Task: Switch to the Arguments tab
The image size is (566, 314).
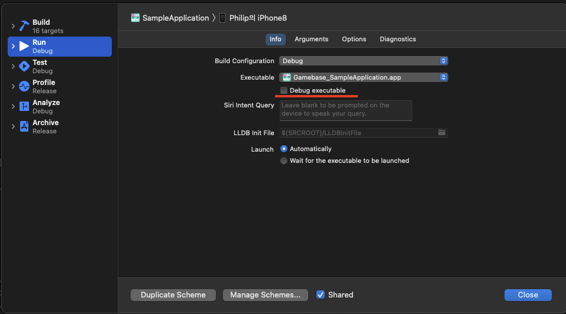Action: 311,39
